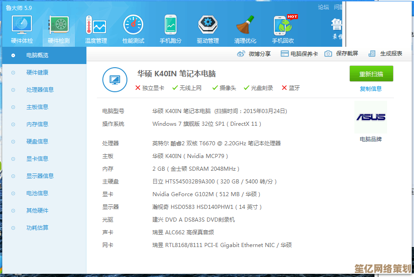Click graphics value Nvidia GeForce G102M
Image resolution: width=414 pixels, height=277 pixels.
[207, 194]
